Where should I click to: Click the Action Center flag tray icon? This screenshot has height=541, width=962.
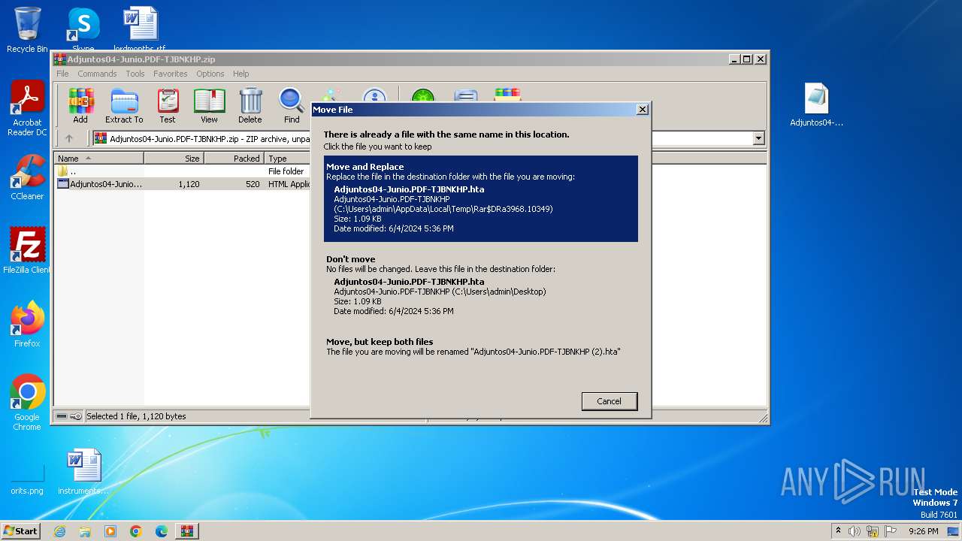891,531
